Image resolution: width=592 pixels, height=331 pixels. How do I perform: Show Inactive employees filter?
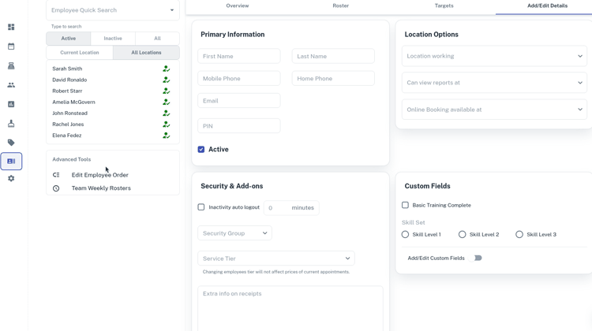tap(113, 39)
